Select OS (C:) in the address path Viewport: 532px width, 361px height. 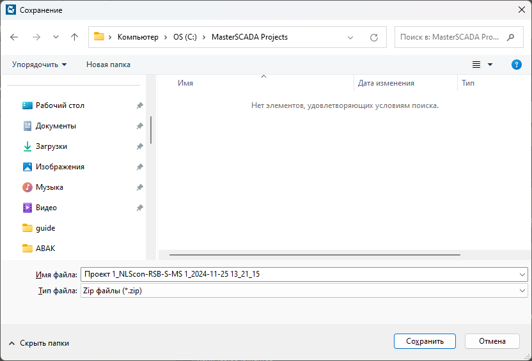point(185,37)
